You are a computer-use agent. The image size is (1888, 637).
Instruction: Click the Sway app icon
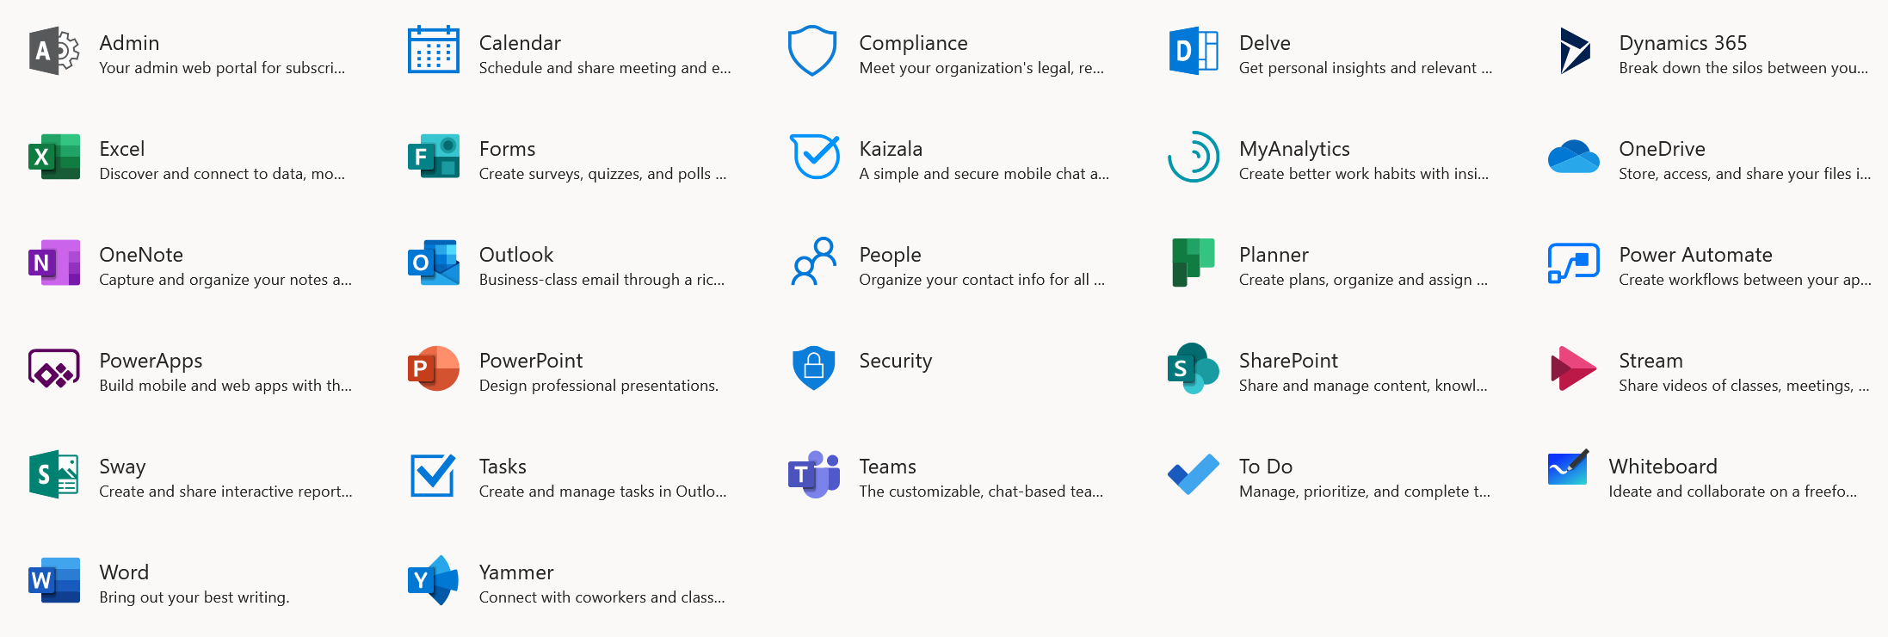(x=54, y=474)
